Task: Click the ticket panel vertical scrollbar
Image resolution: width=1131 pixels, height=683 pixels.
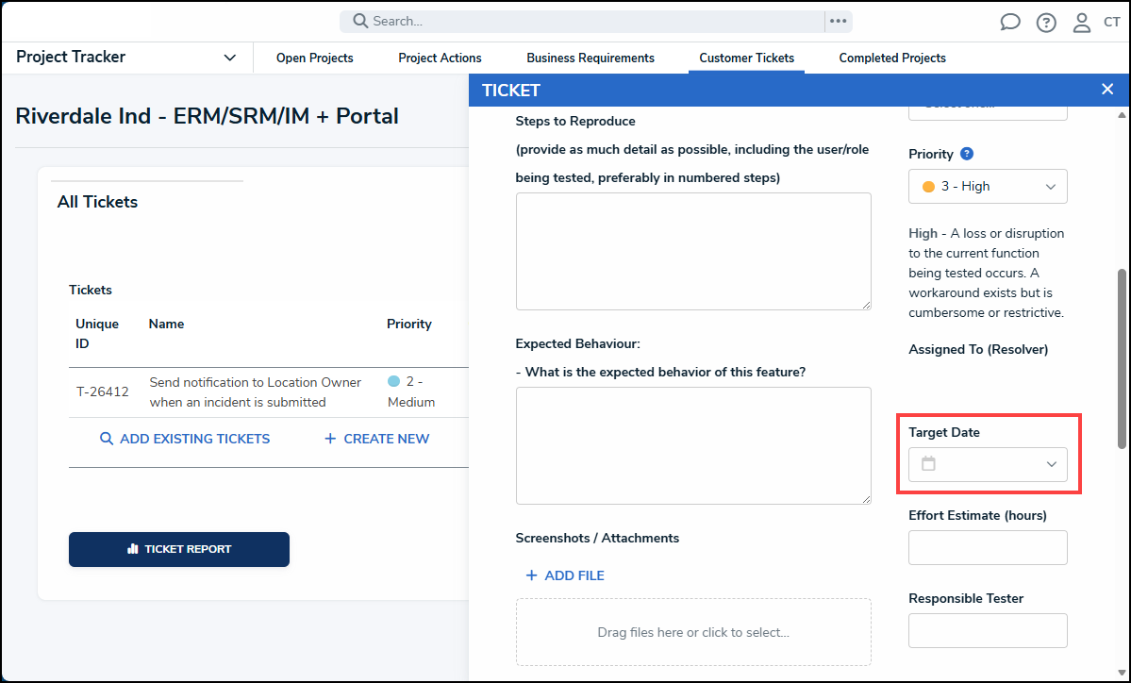Action: pyautogui.click(x=1122, y=358)
